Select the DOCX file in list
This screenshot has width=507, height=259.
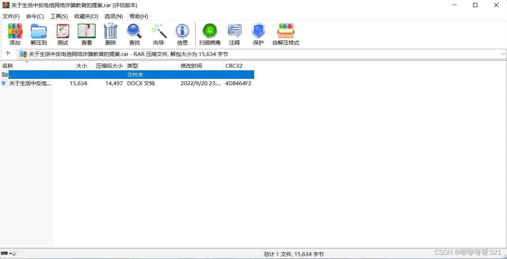click(30, 83)
